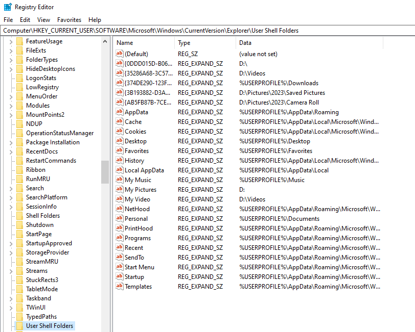Click the AppData value icon
415x332 pixels.
click(x=120, y=112)
